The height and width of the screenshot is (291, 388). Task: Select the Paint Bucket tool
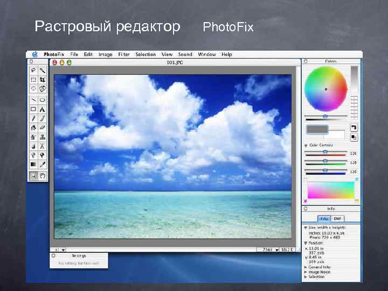click(33, 128)
